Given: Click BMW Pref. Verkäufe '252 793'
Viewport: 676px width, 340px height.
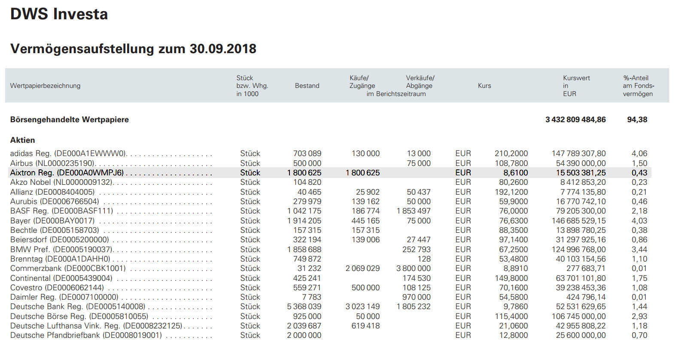Looking at the screenshot, I should pyautogui.click(x=417, y=250).
